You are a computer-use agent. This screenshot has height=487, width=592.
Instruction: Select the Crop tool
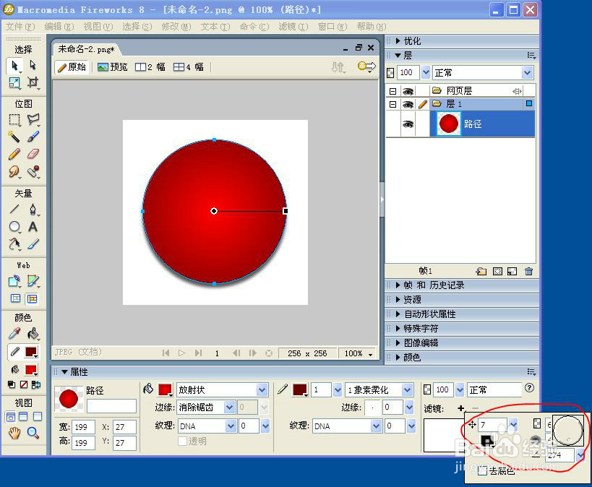pyautogui.click(x=33, y=82)
